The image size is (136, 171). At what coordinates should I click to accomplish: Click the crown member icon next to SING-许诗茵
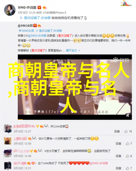point(44,7)
